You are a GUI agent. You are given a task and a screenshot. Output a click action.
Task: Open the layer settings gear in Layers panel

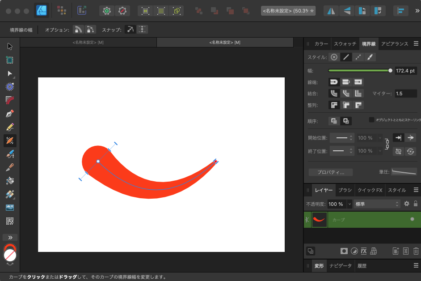pos(406,204)
